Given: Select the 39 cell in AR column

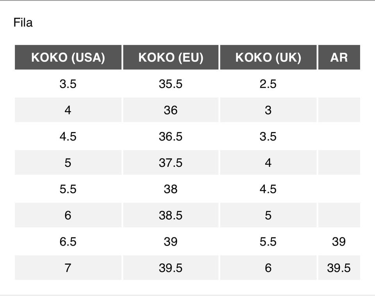Looking at the screenshot, I should 339,242.
